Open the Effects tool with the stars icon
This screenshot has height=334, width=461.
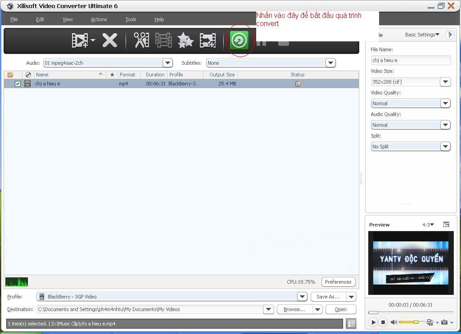coord(185,40)
